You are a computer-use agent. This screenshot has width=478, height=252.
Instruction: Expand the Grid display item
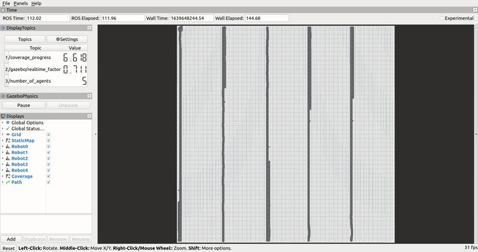click(3, 135)
